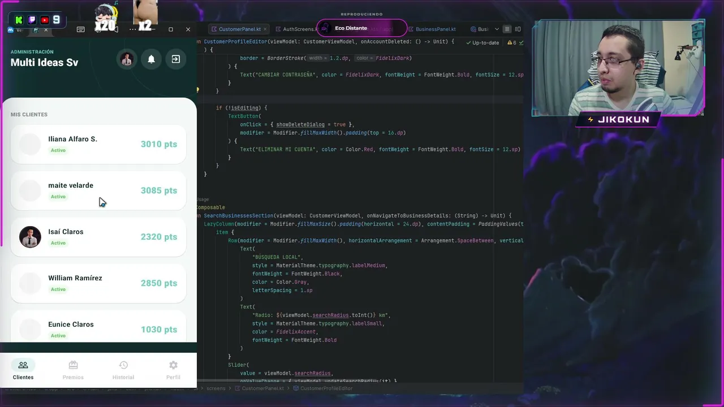
Task: Open the Clientes tab in bottom navigation
Action: click(x=23, y=370)
